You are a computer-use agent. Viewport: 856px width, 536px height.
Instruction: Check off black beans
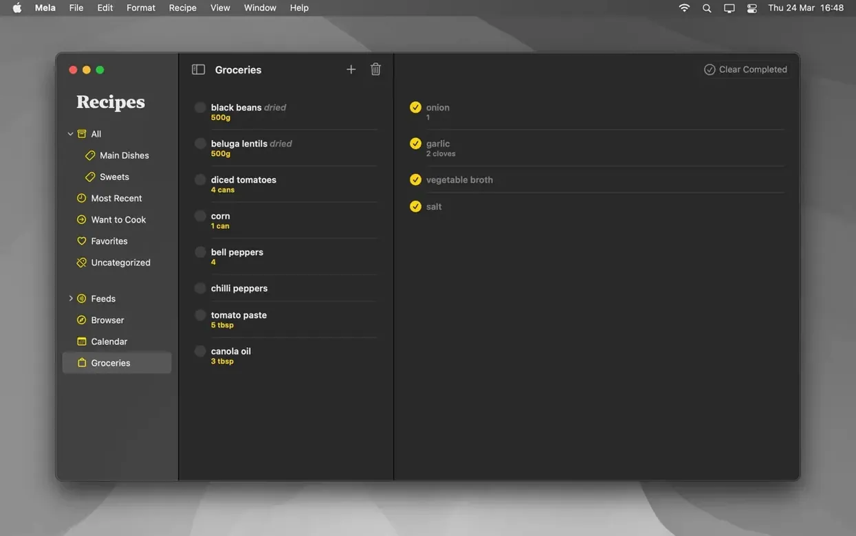(x=200, y=108)
